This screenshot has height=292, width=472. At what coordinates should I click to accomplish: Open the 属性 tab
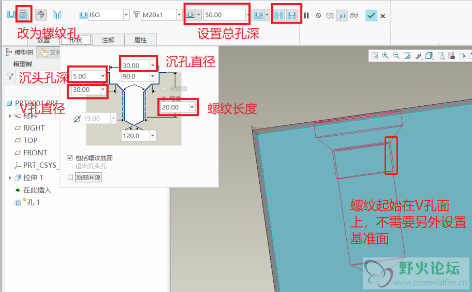point(140,40)
